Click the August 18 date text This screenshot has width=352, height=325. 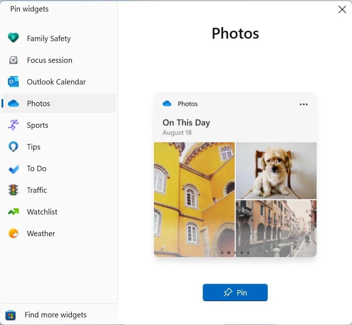pyautogui.click(x=177, y=133)
